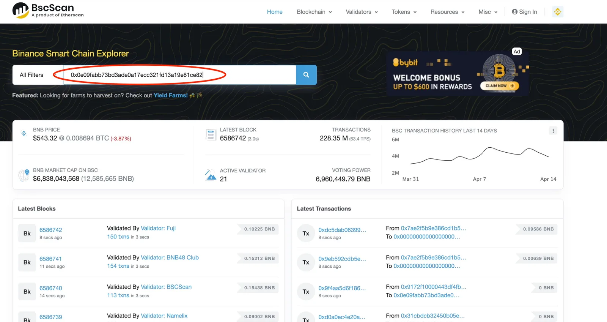
Task: Click the BNB price $543.32 value
Action: tap(45, 138)
